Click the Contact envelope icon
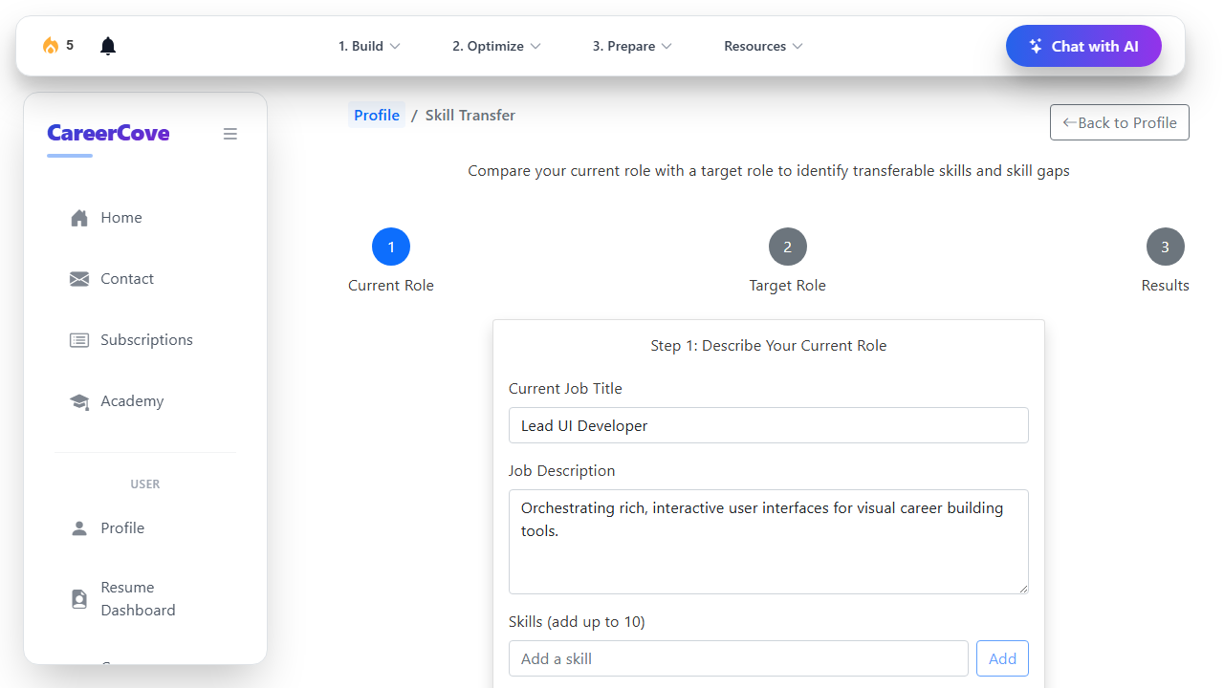 pos(79,279)
